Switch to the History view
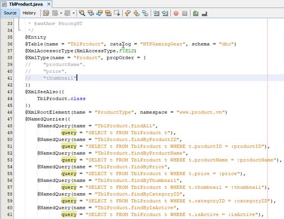The height and width of the screenshot is (219, 284). pos(29,13)
